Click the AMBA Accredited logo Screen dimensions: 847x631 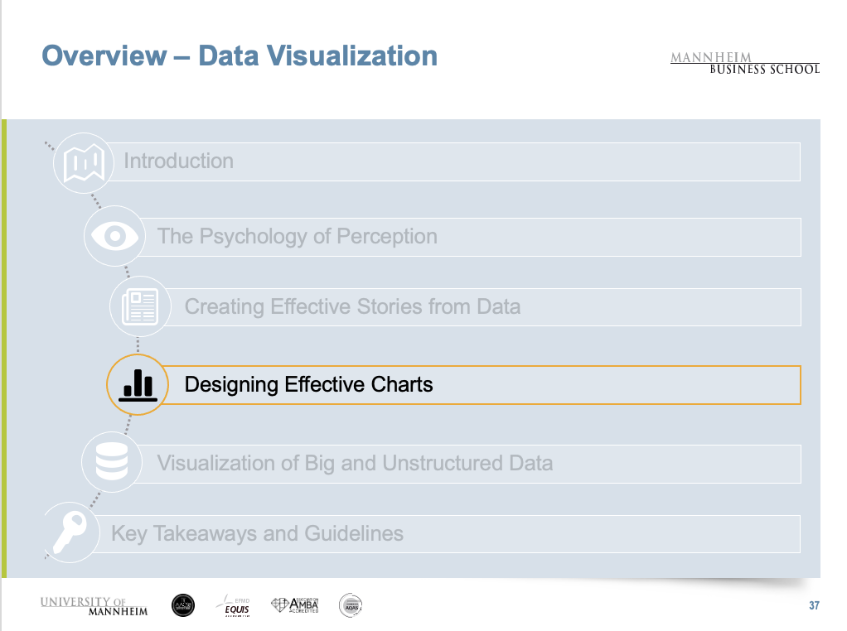tap(295, 605)
